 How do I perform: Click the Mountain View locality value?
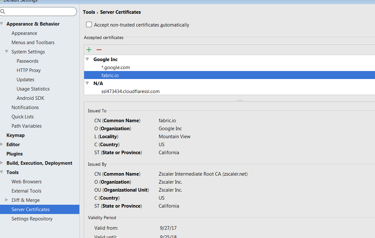[x=175, y=136]
